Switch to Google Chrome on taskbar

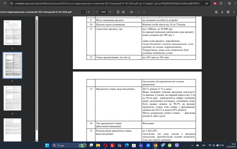155,145
